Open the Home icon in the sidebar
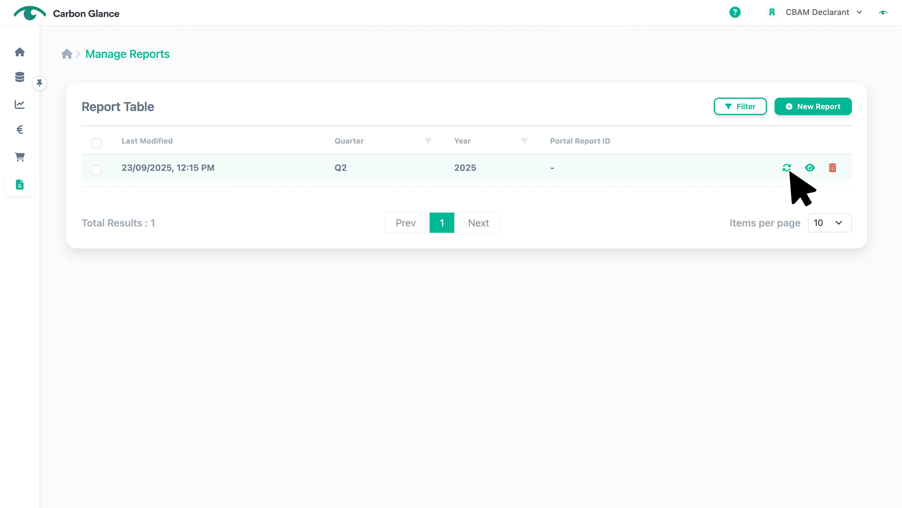The height and width of the screenshot is (508, 902). pyautogui.click(x=20, y=52)
